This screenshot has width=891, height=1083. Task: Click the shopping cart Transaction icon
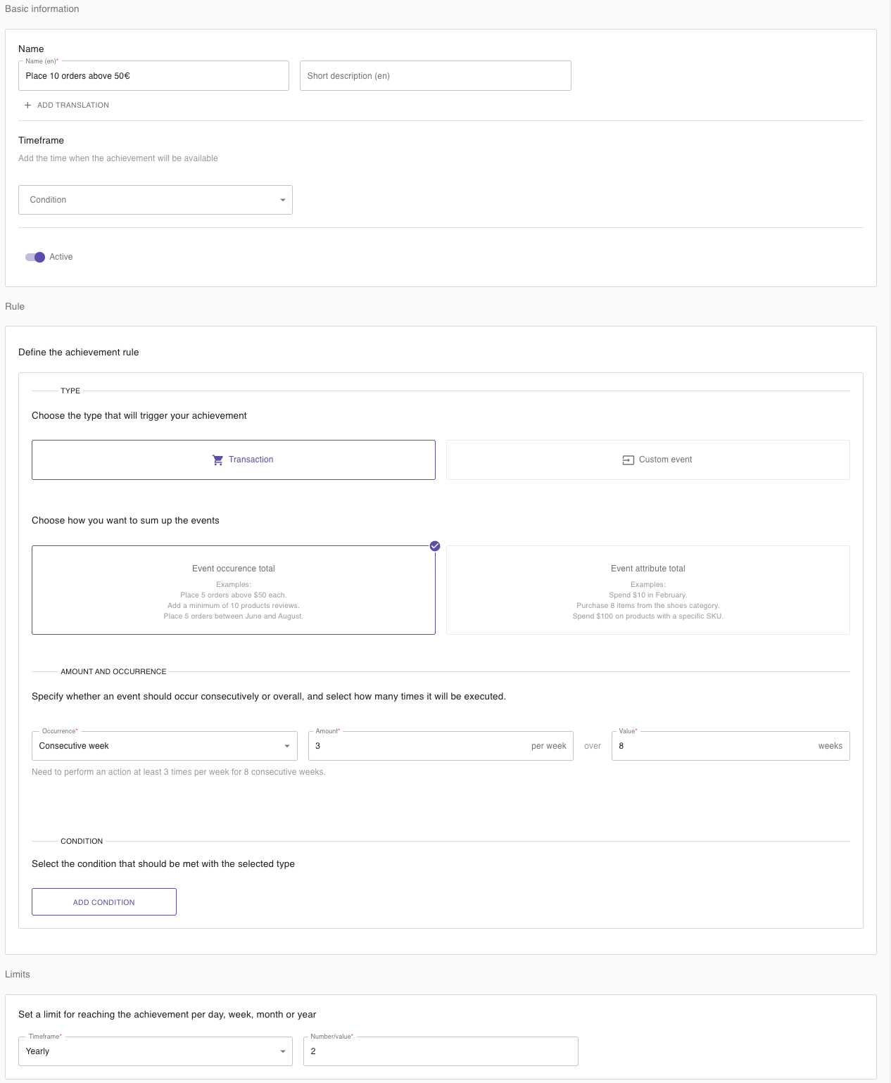[x=217, y=460]
